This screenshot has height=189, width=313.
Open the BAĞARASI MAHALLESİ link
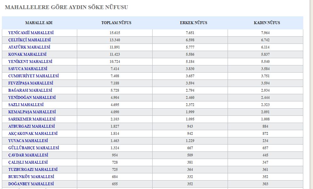tap(30, 90)
